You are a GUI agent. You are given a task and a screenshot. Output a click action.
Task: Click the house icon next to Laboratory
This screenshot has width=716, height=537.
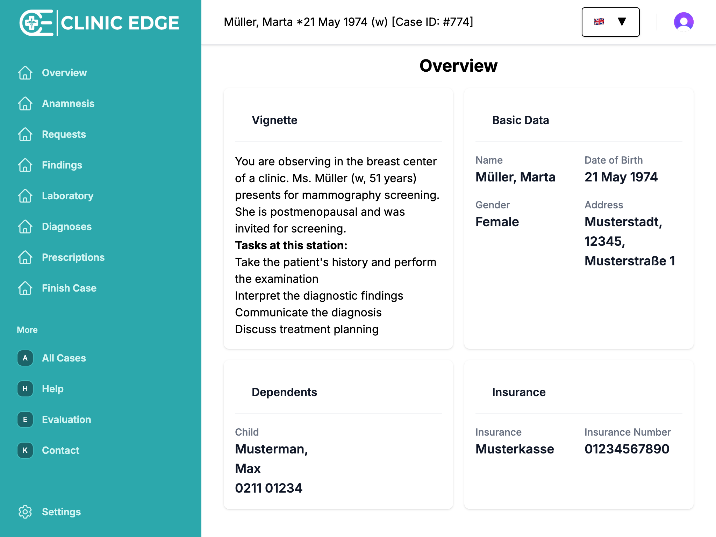point(25,196)
